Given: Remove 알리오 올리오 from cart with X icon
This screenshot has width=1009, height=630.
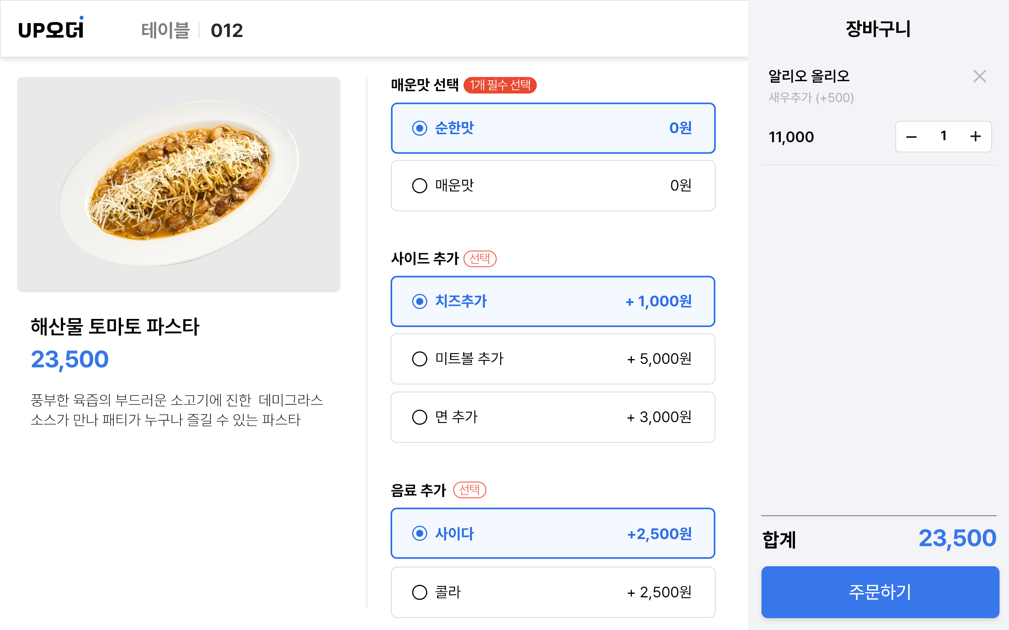Looking at the screenshot, I should click(979, 76).
